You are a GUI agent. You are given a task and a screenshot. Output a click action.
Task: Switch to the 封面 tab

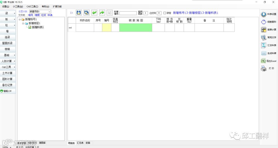point(88,143)
